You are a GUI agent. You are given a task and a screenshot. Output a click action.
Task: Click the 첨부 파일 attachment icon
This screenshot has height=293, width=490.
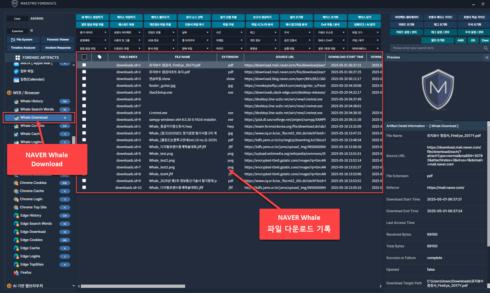[16, 71]
